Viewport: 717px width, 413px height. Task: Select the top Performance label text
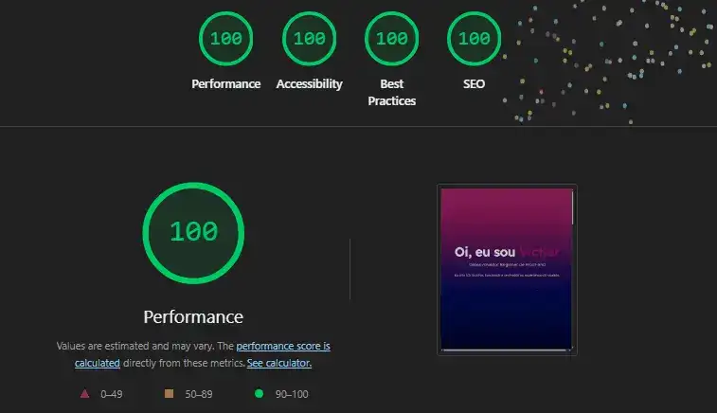tap(225, 83)
